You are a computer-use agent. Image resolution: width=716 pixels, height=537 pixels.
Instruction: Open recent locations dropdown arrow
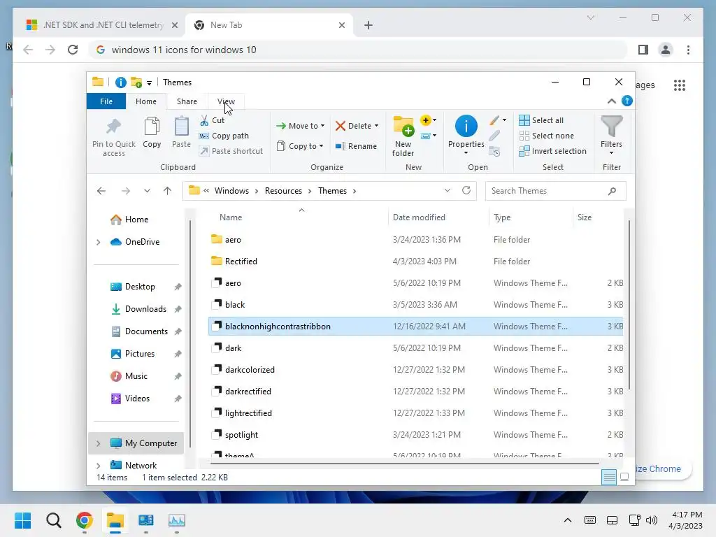tap(147, 191)
